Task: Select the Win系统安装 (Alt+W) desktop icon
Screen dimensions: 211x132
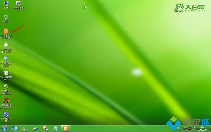Action: click(6, 62)
